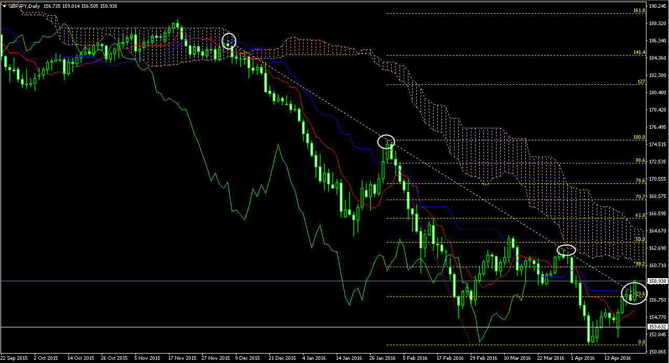Image resolution: width=669 pixels, height=363 pixels.
Task: Click the 182.380 price axis label
Action: (657, 75)
